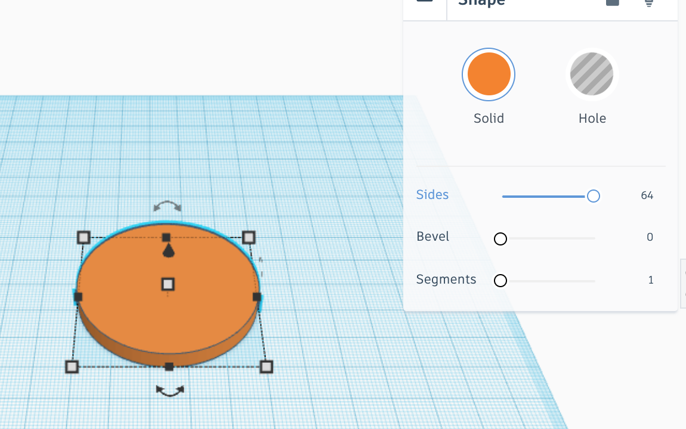Click the bottom rotation arrow handle
Image resolution: width=686 pixels, height=429 pixels.
point(170,391)
